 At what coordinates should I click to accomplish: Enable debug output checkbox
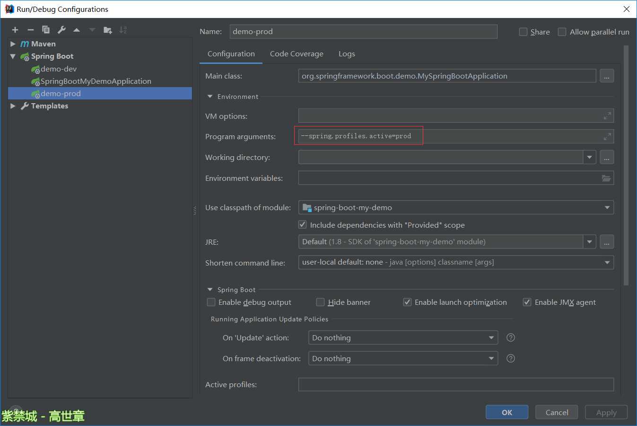[211, 302]
